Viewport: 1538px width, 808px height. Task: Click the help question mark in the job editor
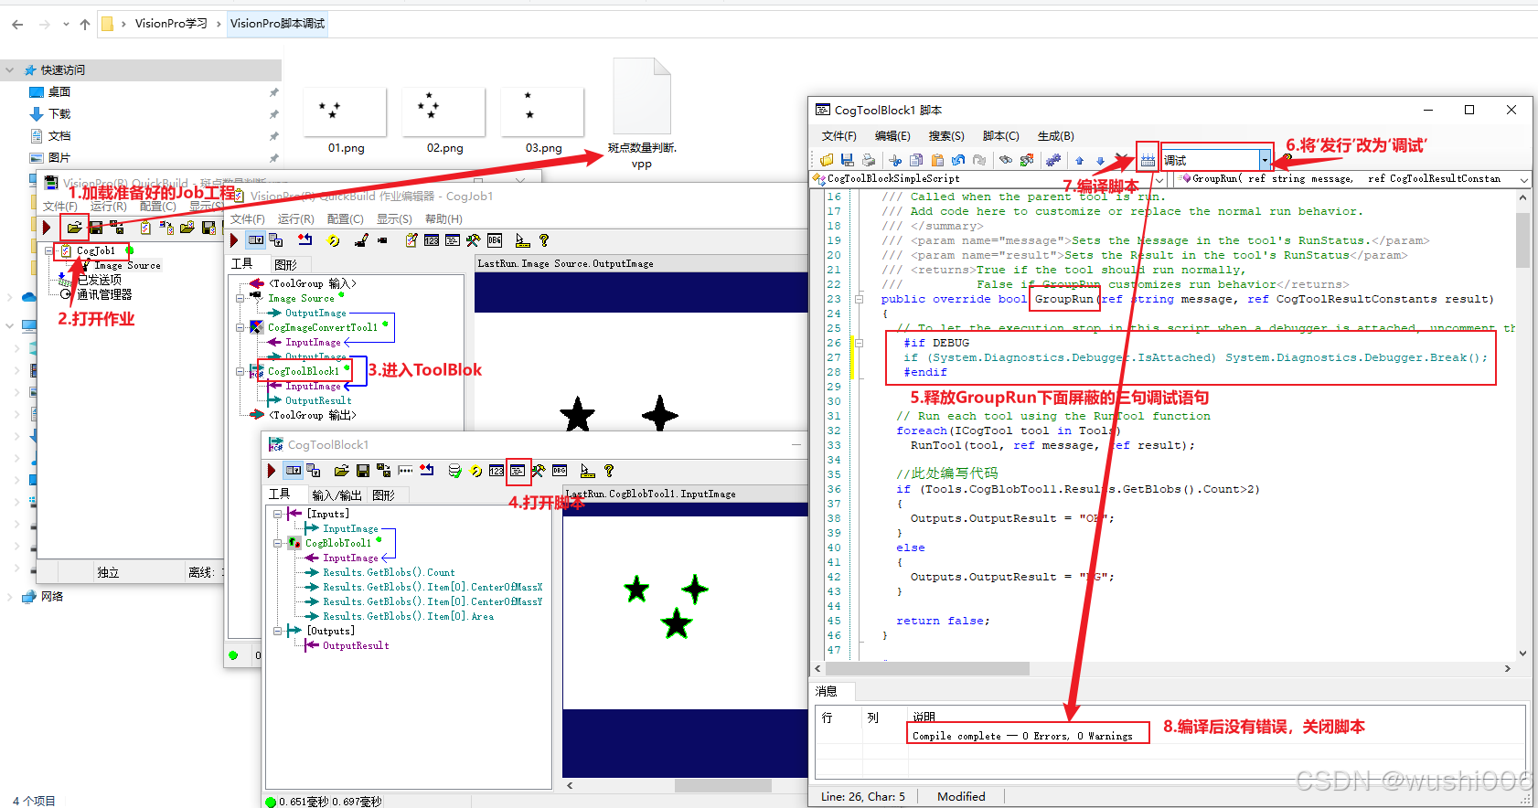pyautogui.click(x=544, y=240)
